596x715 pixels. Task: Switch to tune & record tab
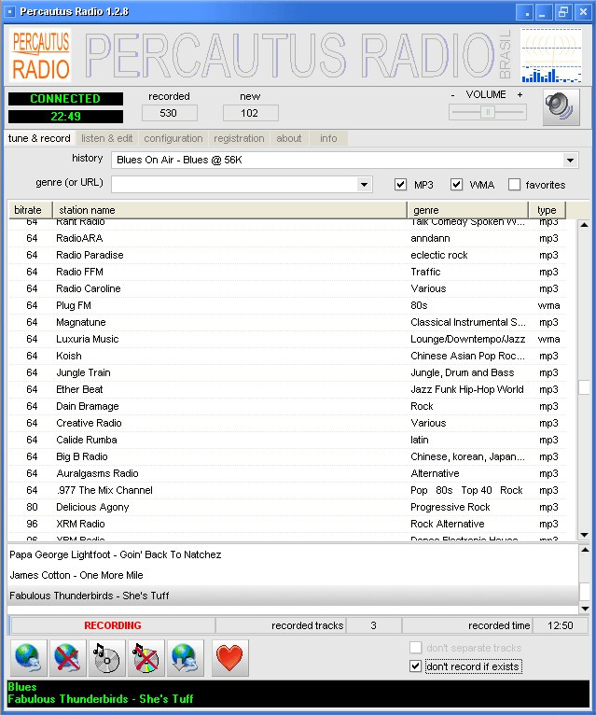click(x=39, y=138)
